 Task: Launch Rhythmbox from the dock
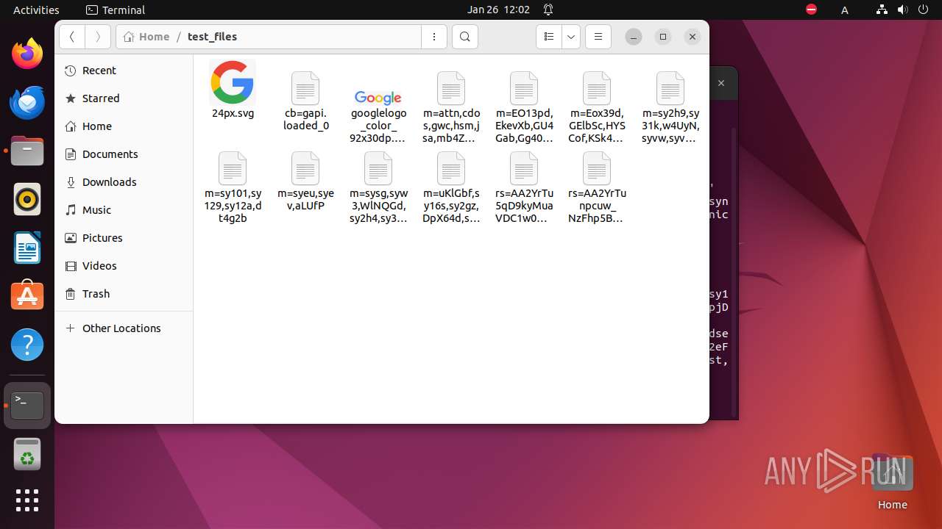[x=27, y=199]
